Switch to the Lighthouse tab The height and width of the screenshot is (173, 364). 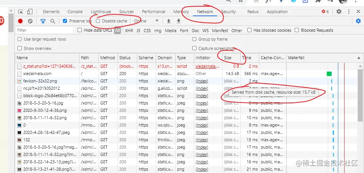coord(101,12)
